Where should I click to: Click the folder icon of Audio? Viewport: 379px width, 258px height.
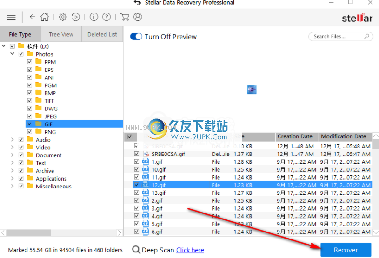coord(30,139)
